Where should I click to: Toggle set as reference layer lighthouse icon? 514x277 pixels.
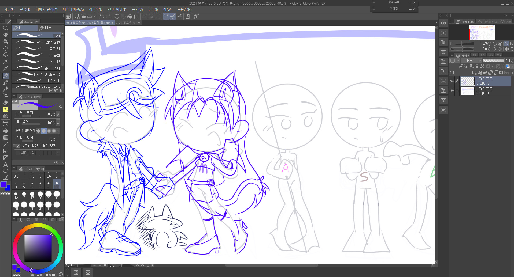click(466, 66)
